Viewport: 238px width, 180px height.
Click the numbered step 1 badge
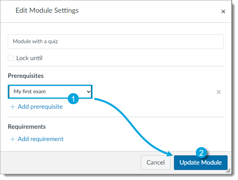pyautogui.click(x=73, y=99)
